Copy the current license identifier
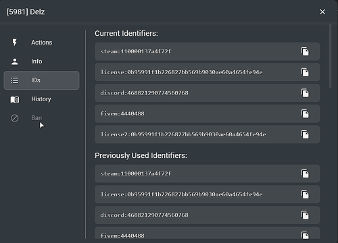 [305, 72]
